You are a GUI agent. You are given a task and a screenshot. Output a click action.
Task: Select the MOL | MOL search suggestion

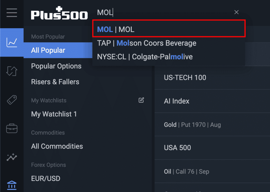pyautogui.click(x=169, y=29)
